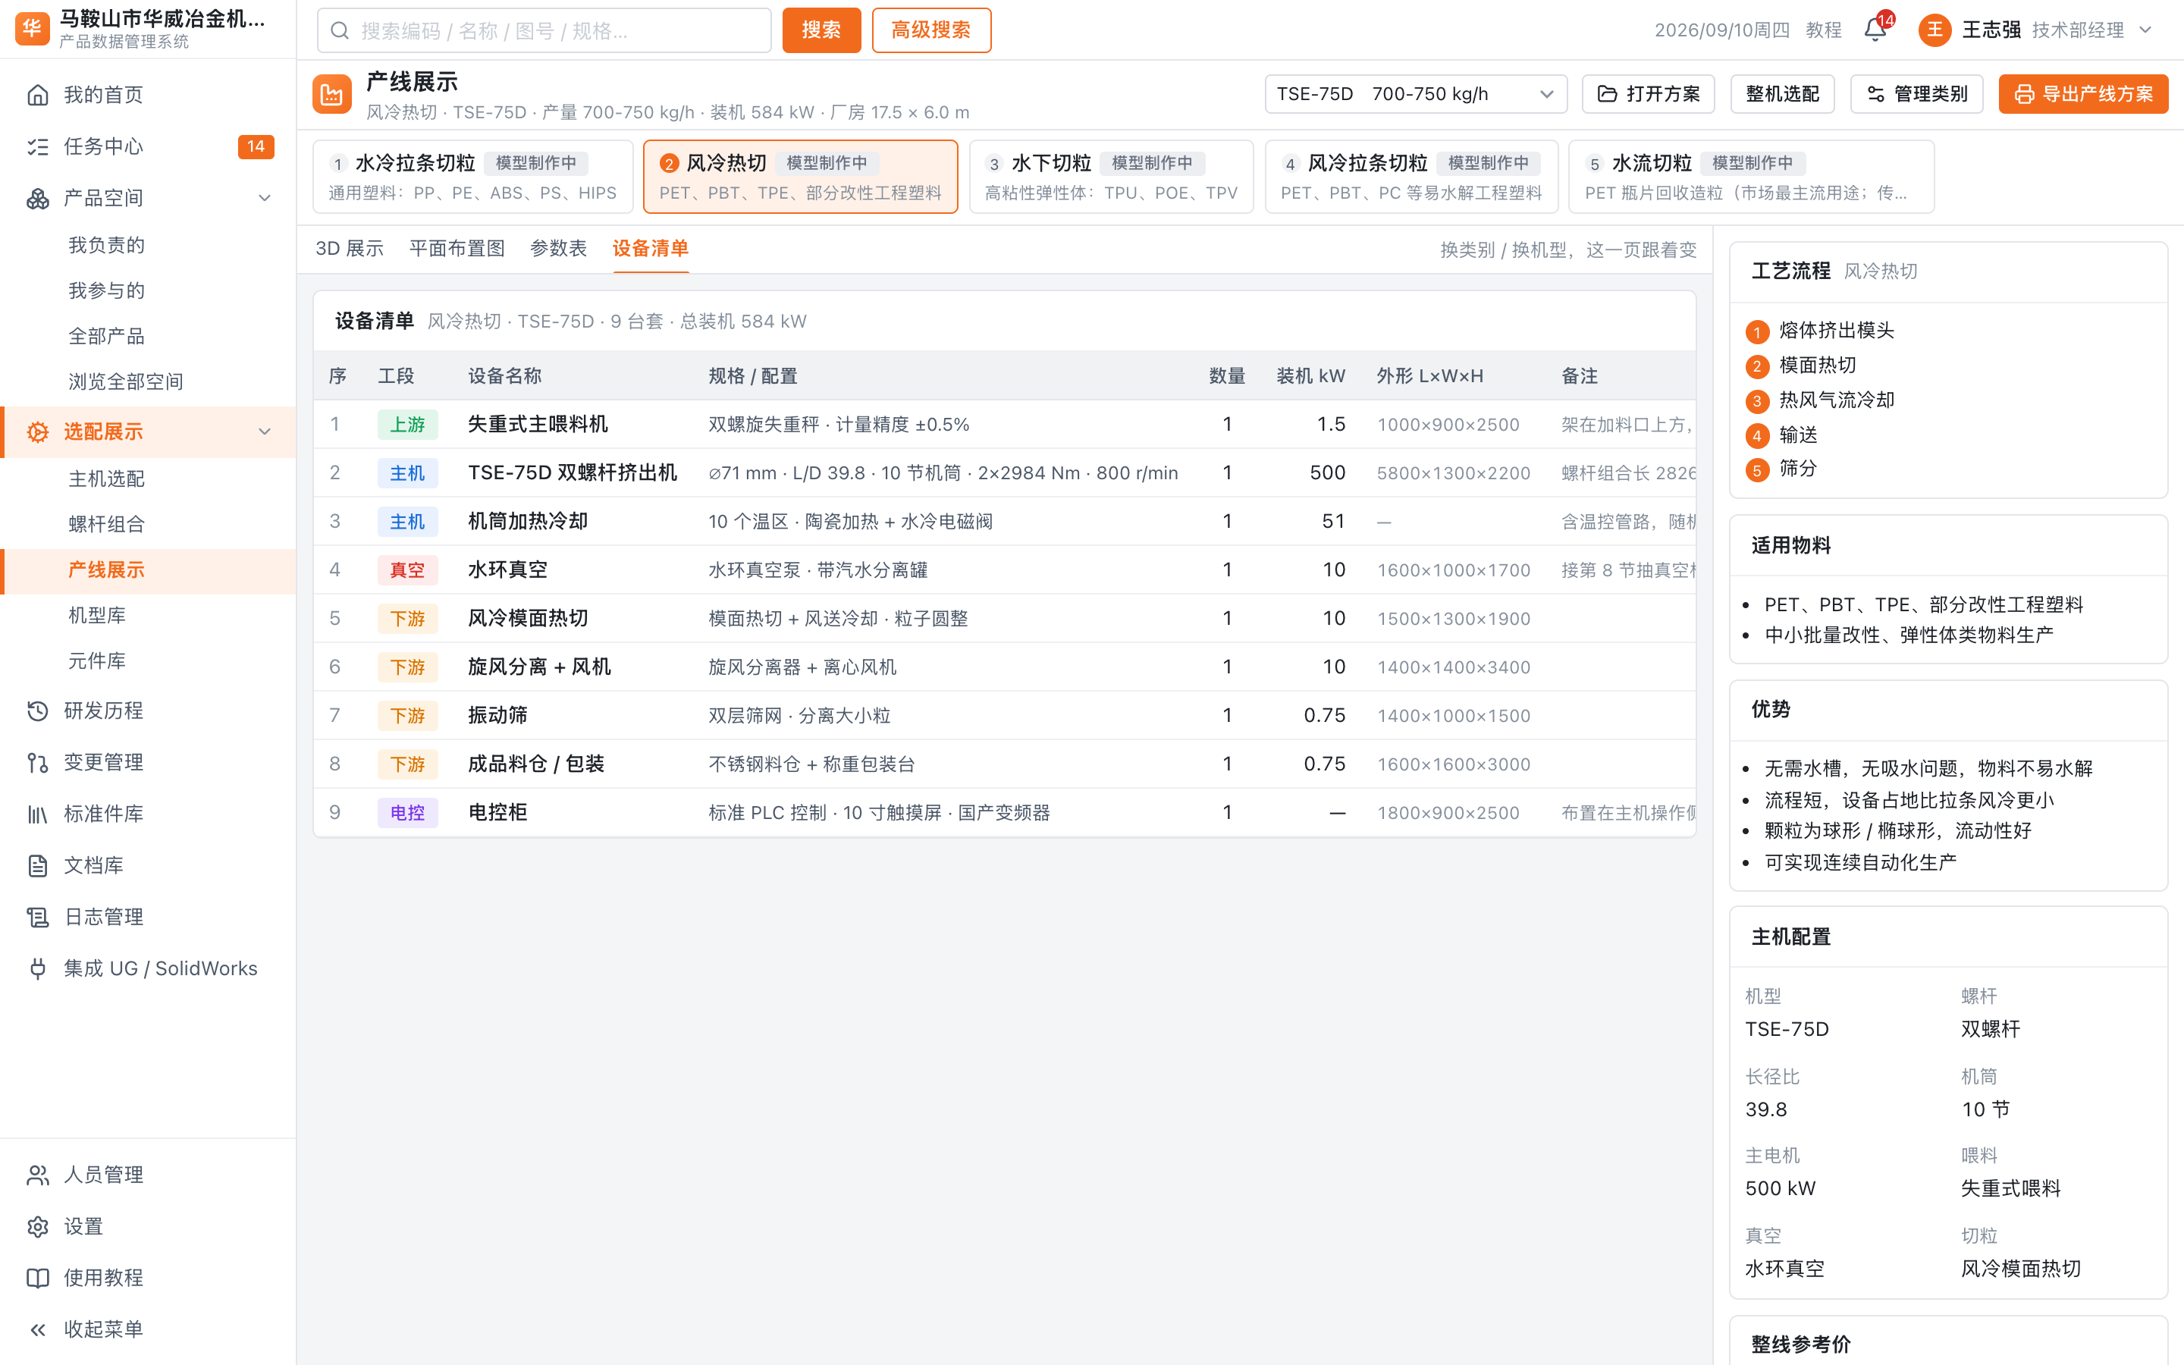Viewport: 2184px width, 1365px height.
Task: Click the task list icon beside 任务中心
Action: (x=38, y=146)
